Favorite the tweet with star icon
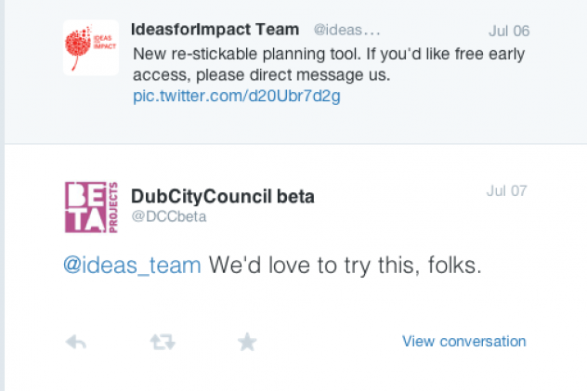587x391 pixels. [x=247, y=342]
